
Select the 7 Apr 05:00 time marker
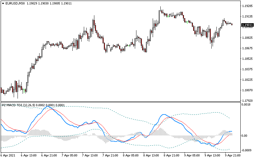(x=69, y=156)
